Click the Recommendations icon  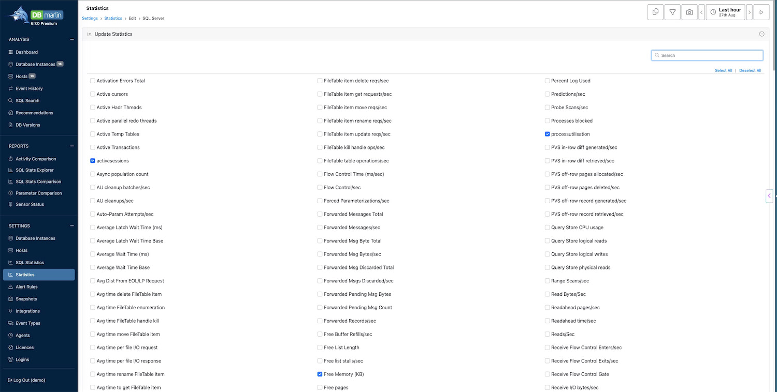click(x=11, y=113)
